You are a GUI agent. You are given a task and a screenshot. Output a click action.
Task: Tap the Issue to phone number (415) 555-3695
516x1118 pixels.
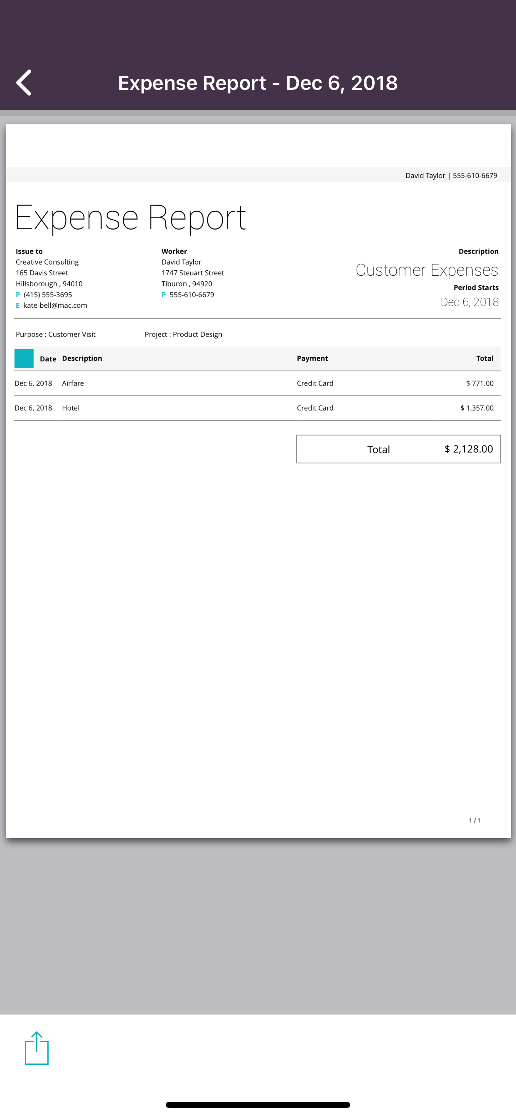48,295
